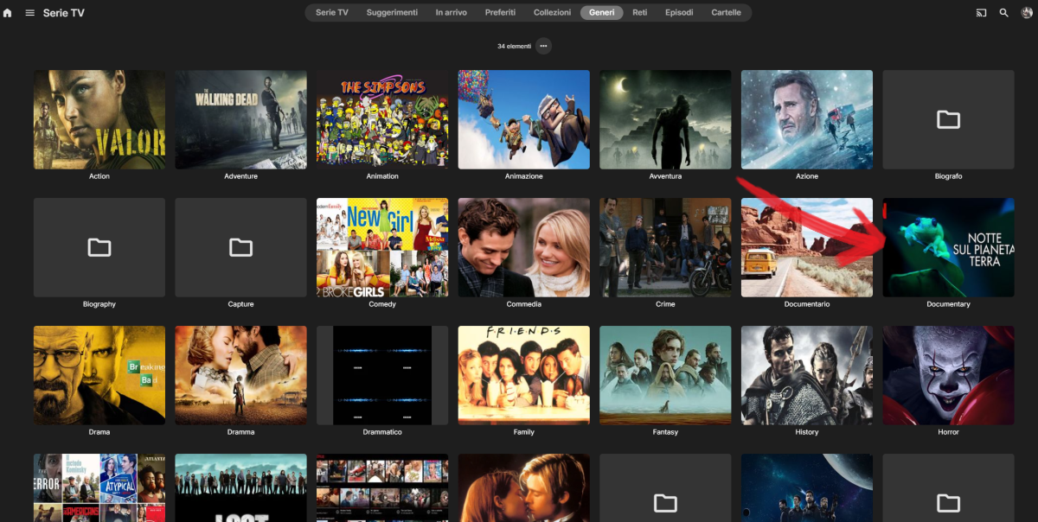1038x522 pixels.
Task: Select the Generi tab
Action: tap(601, 13)
